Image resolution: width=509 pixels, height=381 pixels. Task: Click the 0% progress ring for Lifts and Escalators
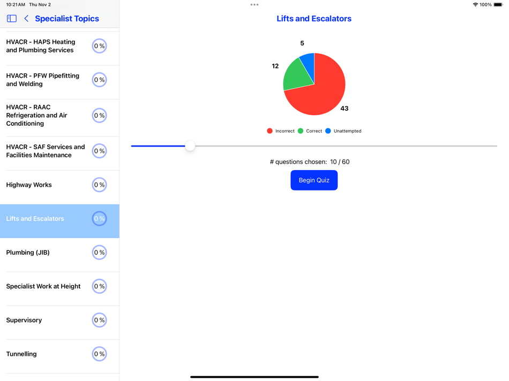tap(99, 218)
